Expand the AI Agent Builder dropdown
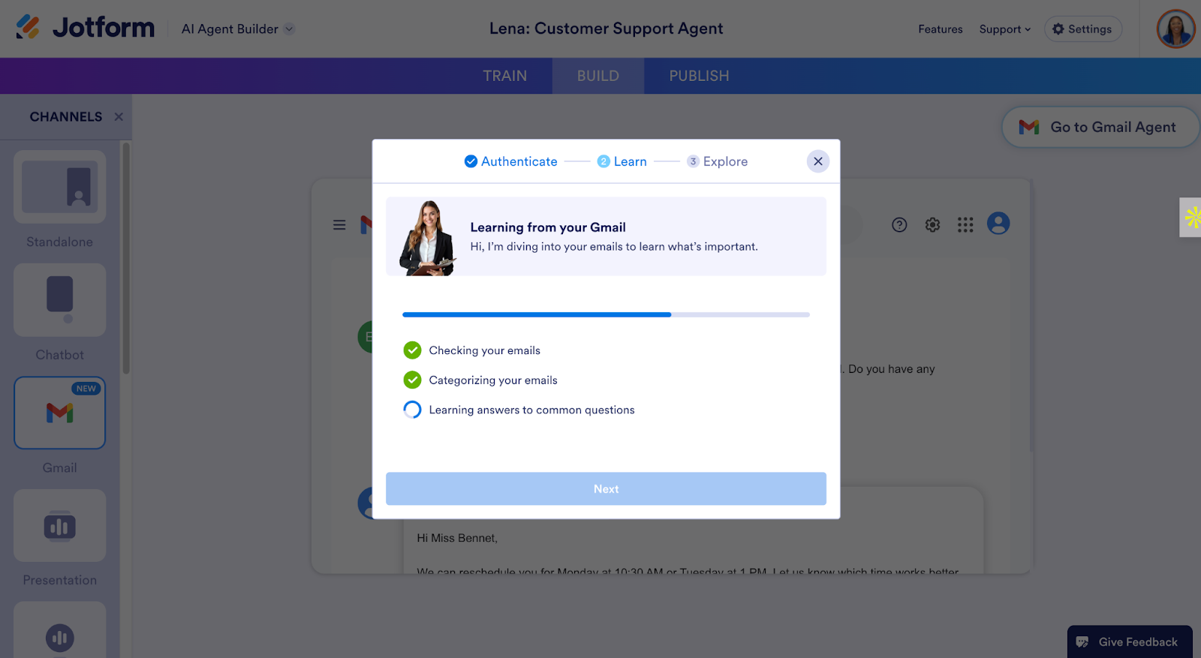Screen dimensions: 1201x658 point(238,29)
